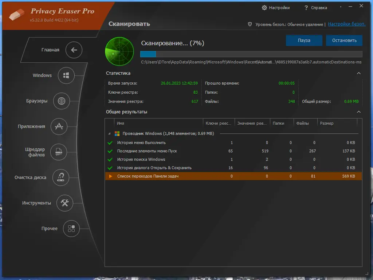Click the files value 267 in table
Viewport: 373px width, 280px height.
click(312, 151)
